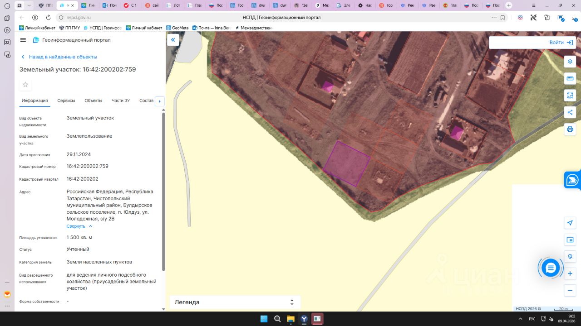The width and height of the screenshot is (581, 326).
Task: Switch to the Сервисы tab
Action: tap(66, 101)
